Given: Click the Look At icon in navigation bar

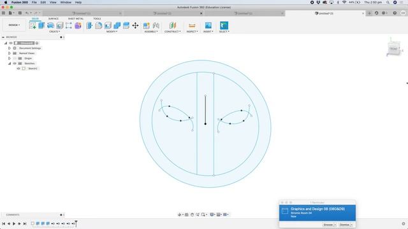Looking at the screenshot, I should (187, 215).
